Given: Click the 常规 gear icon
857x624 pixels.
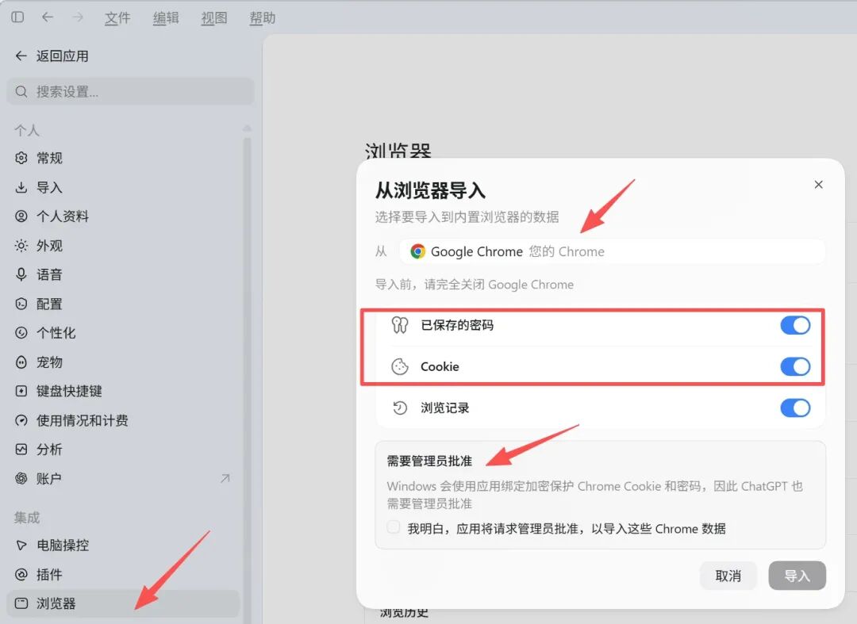Looking at the screenshot, I should pyautogui.click(x=21, y=158).
